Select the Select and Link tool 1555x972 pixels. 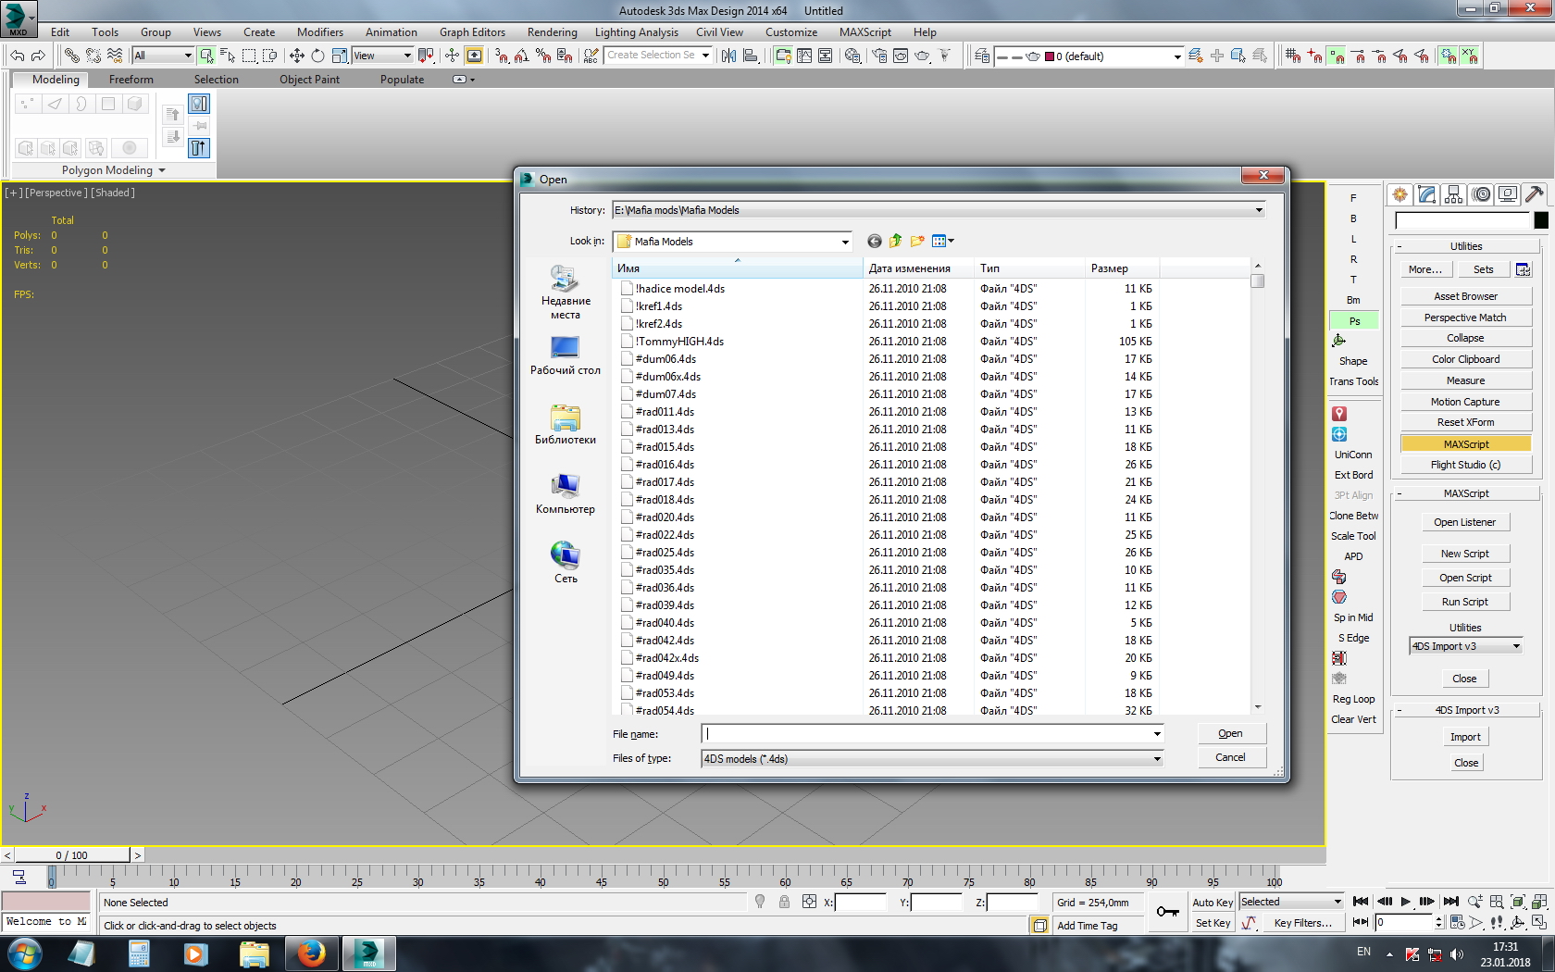[x=71, y=56]
